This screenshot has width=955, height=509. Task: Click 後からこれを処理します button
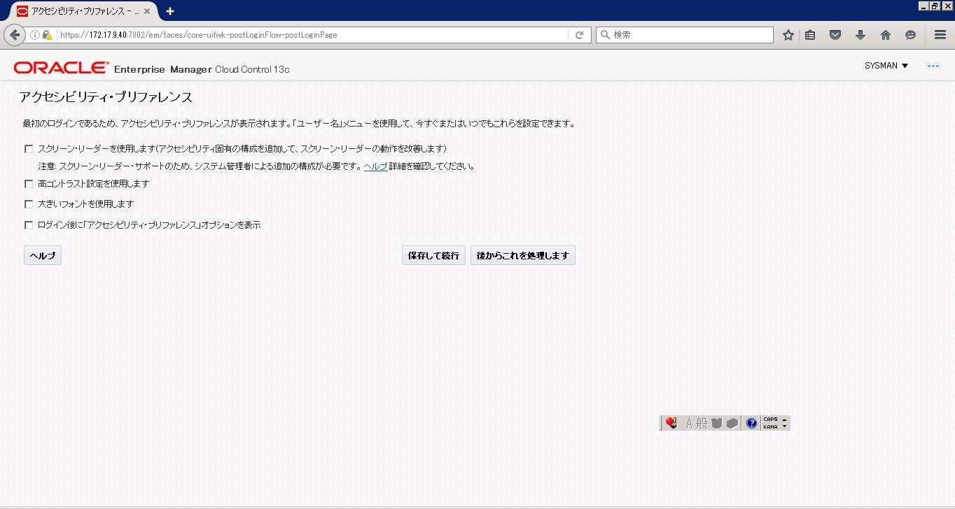point(523,255)
